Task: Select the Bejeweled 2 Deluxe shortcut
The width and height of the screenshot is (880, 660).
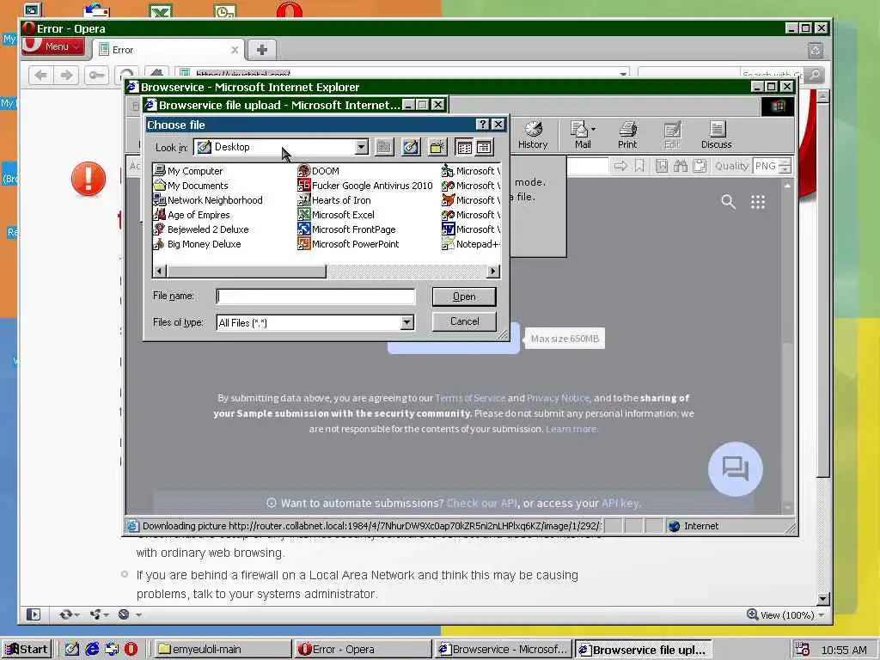Action: [201, 229]
